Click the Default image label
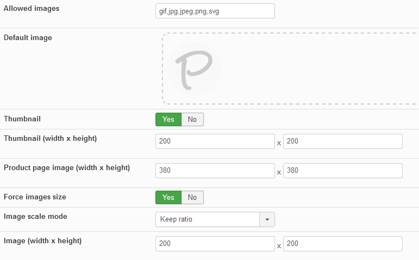Image resolution: width=419 pixels, height=260 pixels. pyautogui.click(x=28, y=38)
